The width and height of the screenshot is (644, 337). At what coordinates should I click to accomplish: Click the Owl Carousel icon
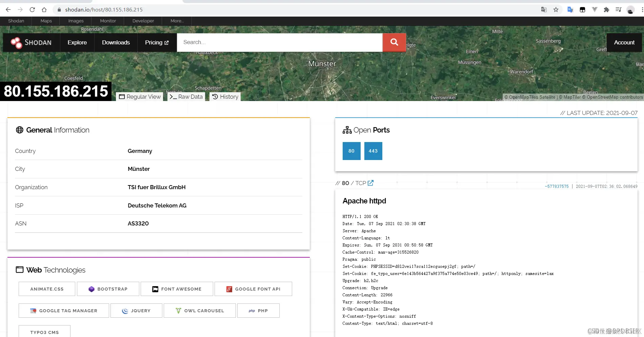178,311
